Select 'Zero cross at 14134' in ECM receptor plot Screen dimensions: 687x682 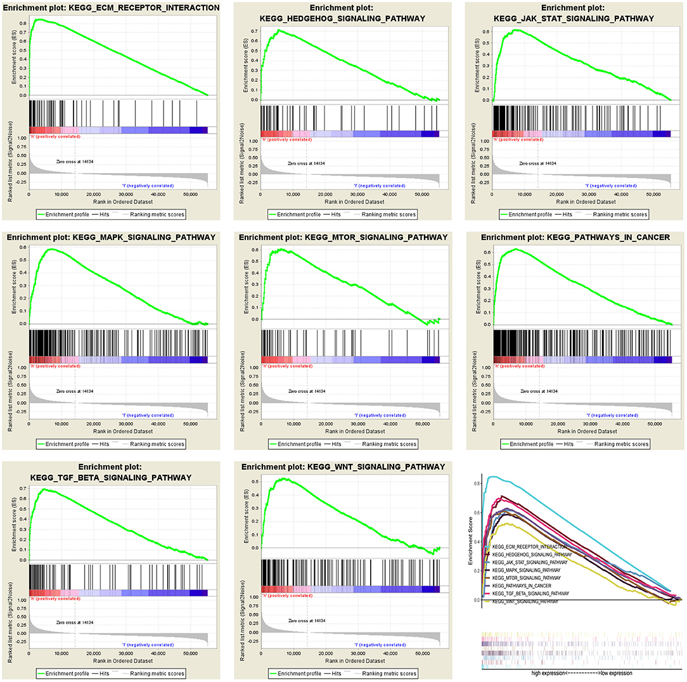click(75, 162)
